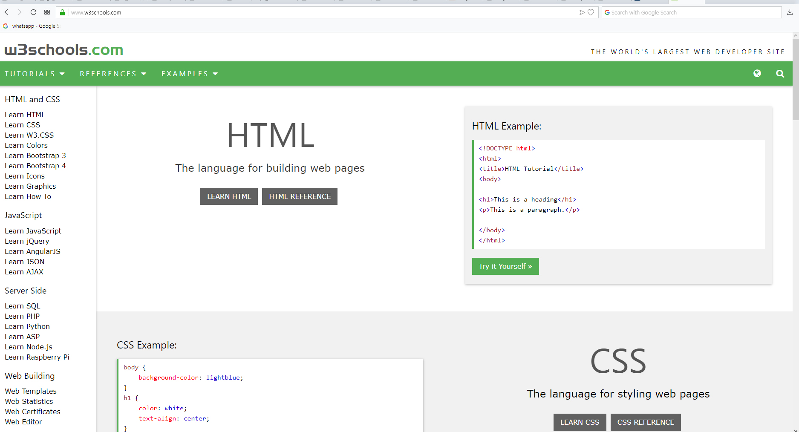Open w3schools search with the magnifier icon
Viewport: 799px width, 432px height.
pyautogui.click(x=780, y=73)
